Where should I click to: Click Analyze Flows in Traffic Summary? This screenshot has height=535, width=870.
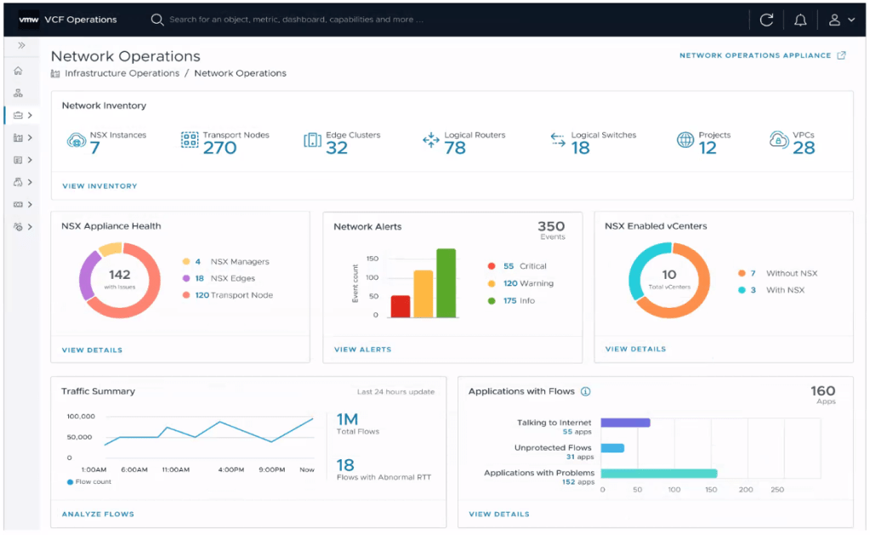(x=98, y=514)
